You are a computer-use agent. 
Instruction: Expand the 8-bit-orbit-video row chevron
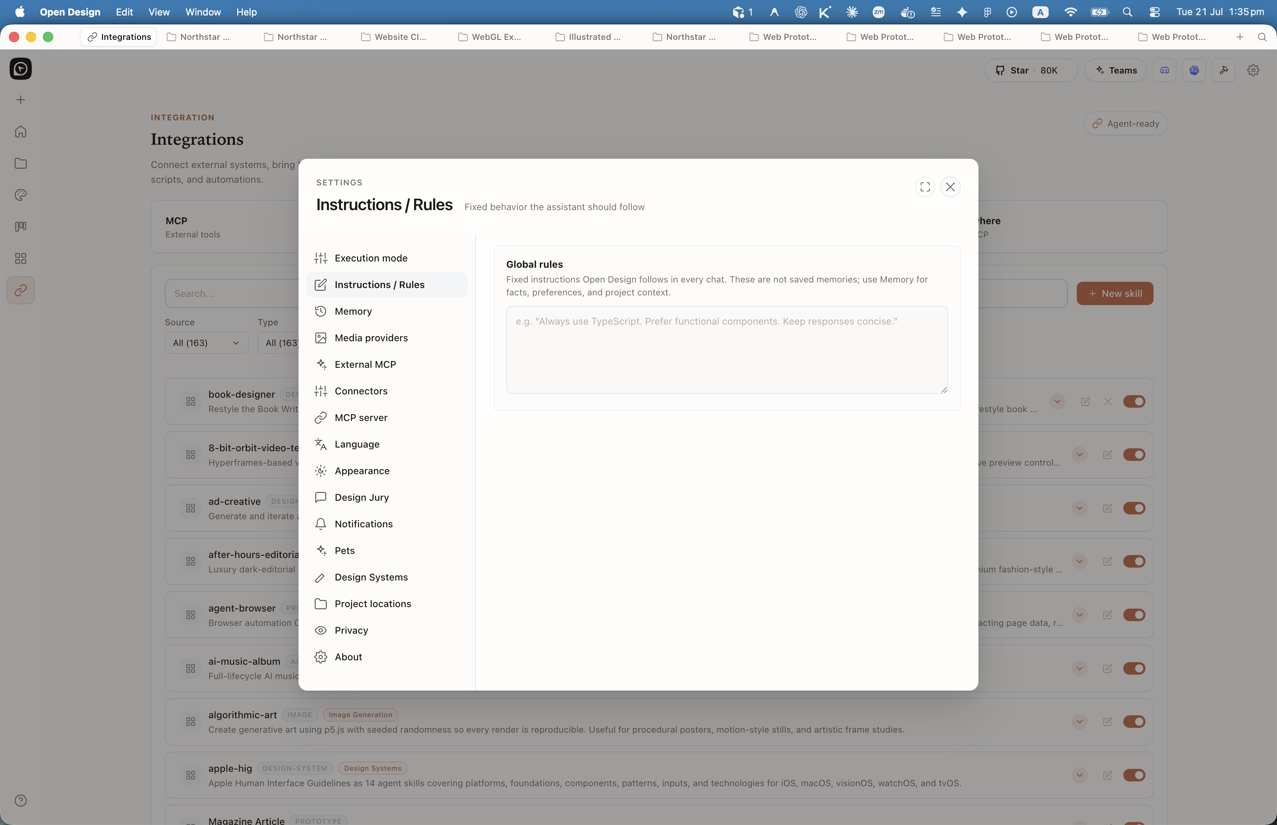[1079, 455]
